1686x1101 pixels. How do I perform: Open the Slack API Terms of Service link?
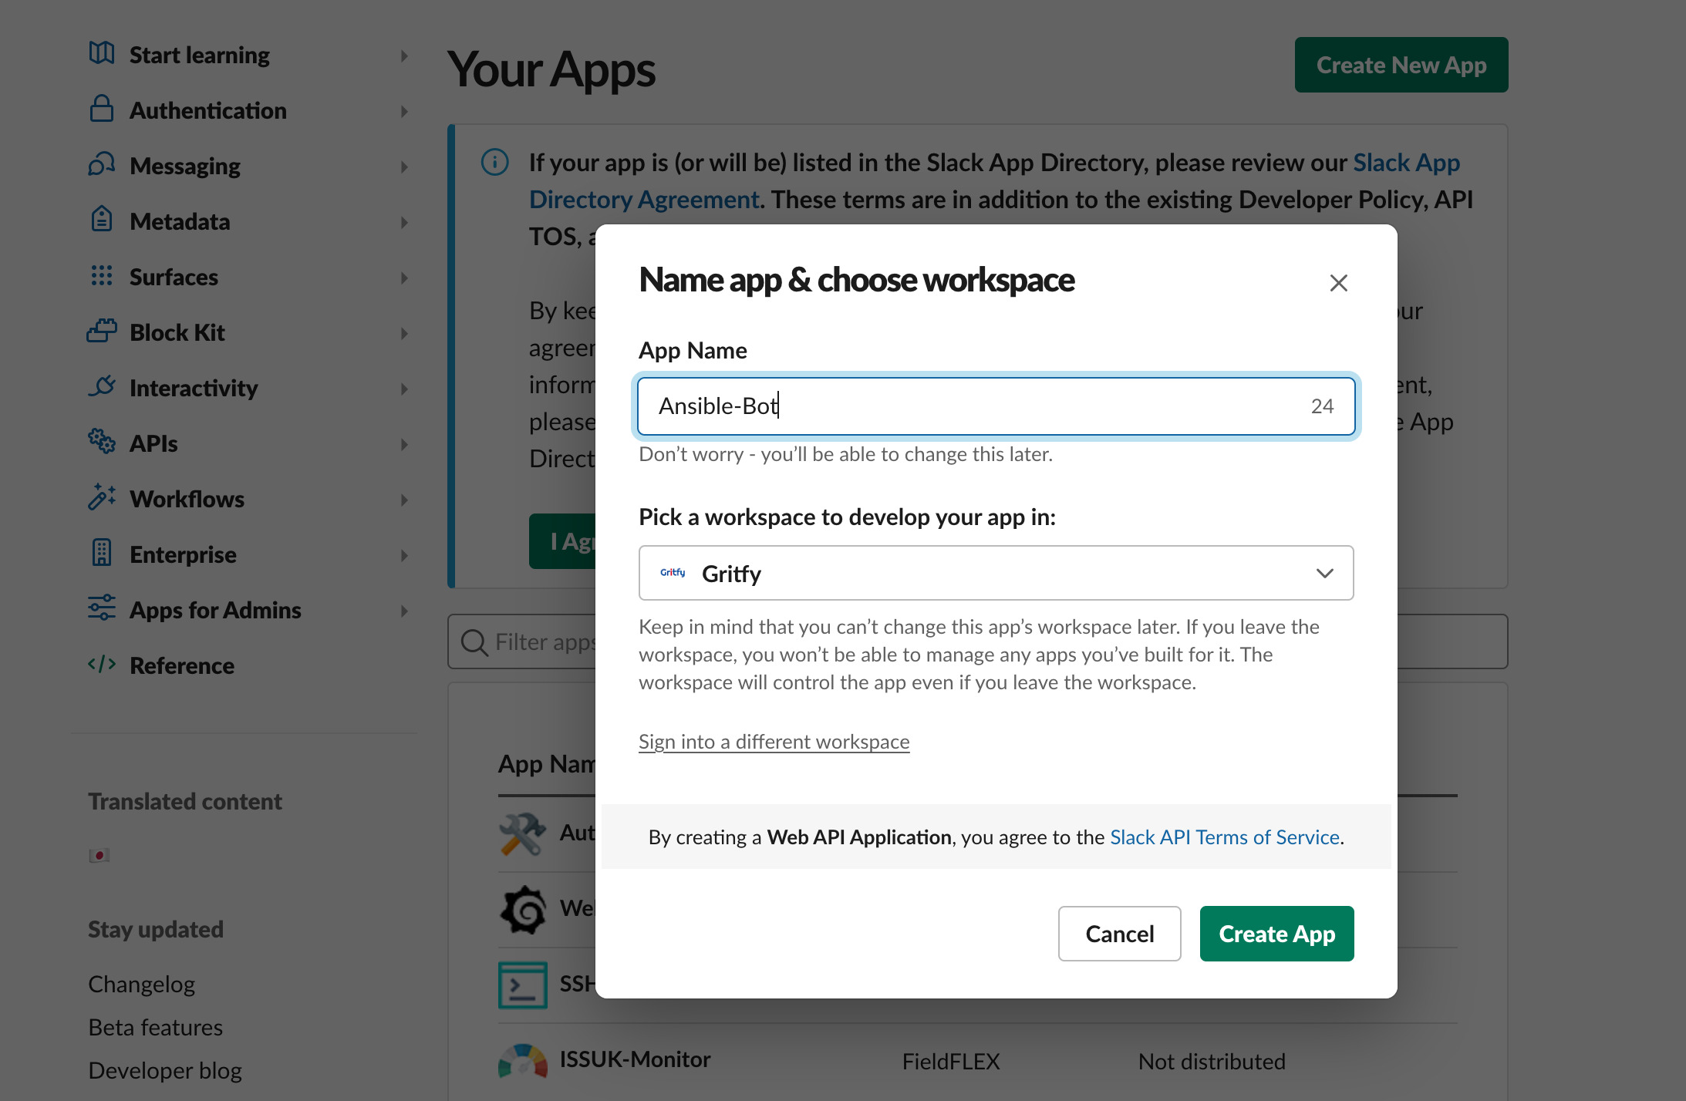1225,837
